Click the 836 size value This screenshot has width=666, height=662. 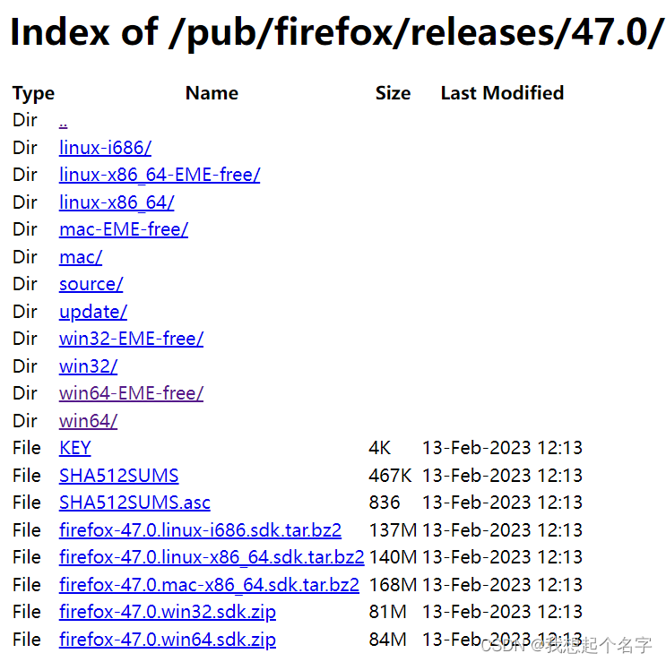point(385,503)
